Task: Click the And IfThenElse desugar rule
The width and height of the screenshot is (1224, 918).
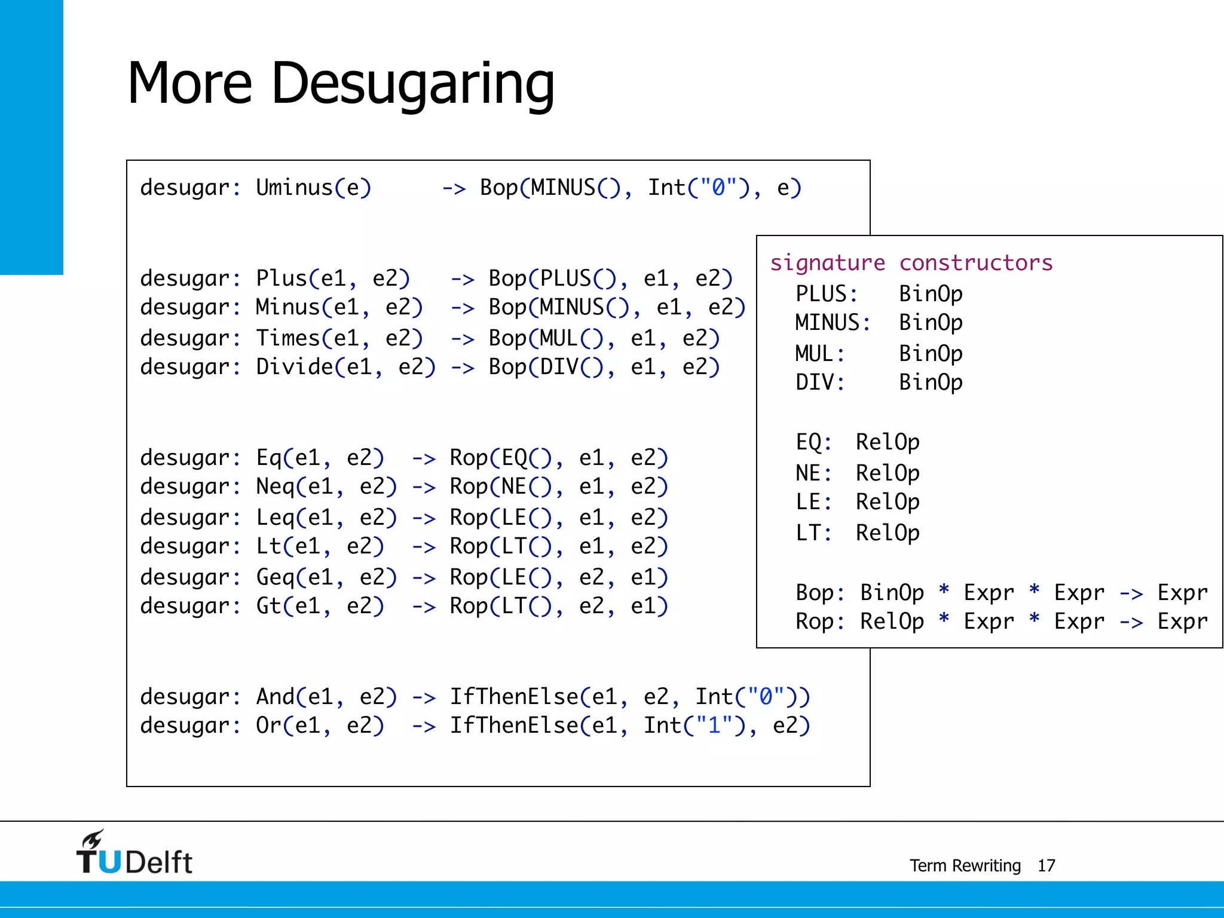Action: click(x=475, y=697)
